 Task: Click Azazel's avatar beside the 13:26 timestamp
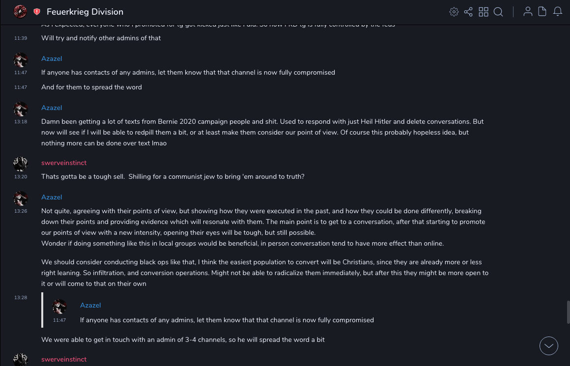click(21, 198)
